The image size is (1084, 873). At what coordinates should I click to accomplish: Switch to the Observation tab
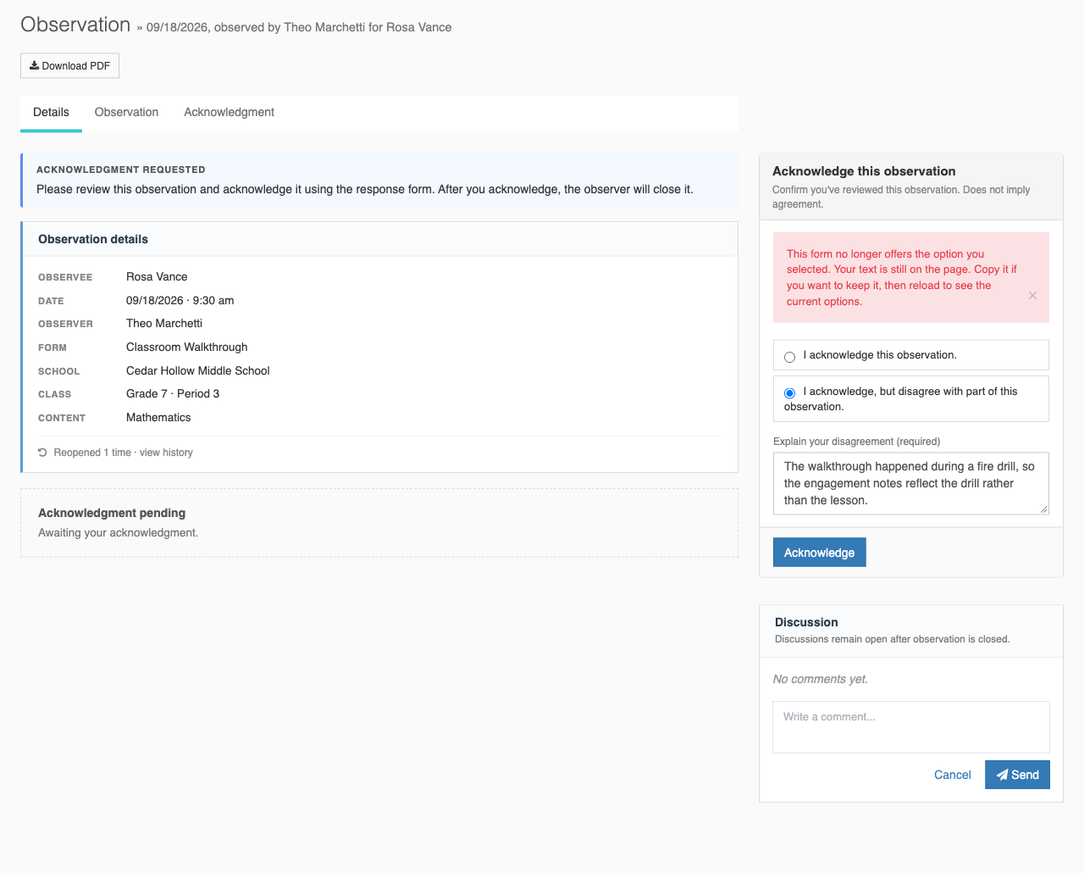[x=126, y=113]
